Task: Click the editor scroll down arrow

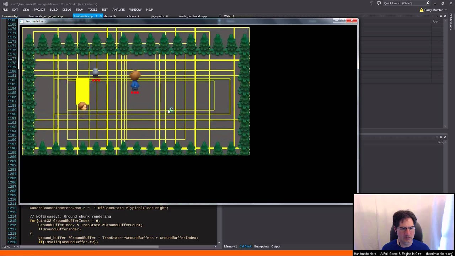Action: (x=219, y=242)
